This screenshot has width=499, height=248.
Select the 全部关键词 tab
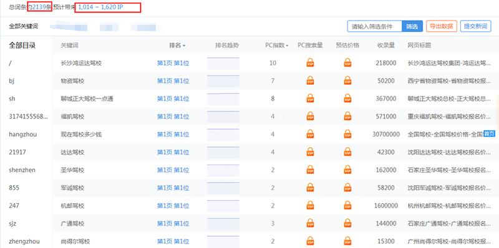[24, 26]
